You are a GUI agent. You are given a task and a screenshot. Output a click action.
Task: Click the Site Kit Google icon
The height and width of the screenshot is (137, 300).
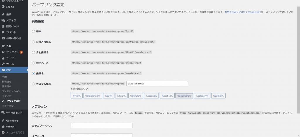3,7
